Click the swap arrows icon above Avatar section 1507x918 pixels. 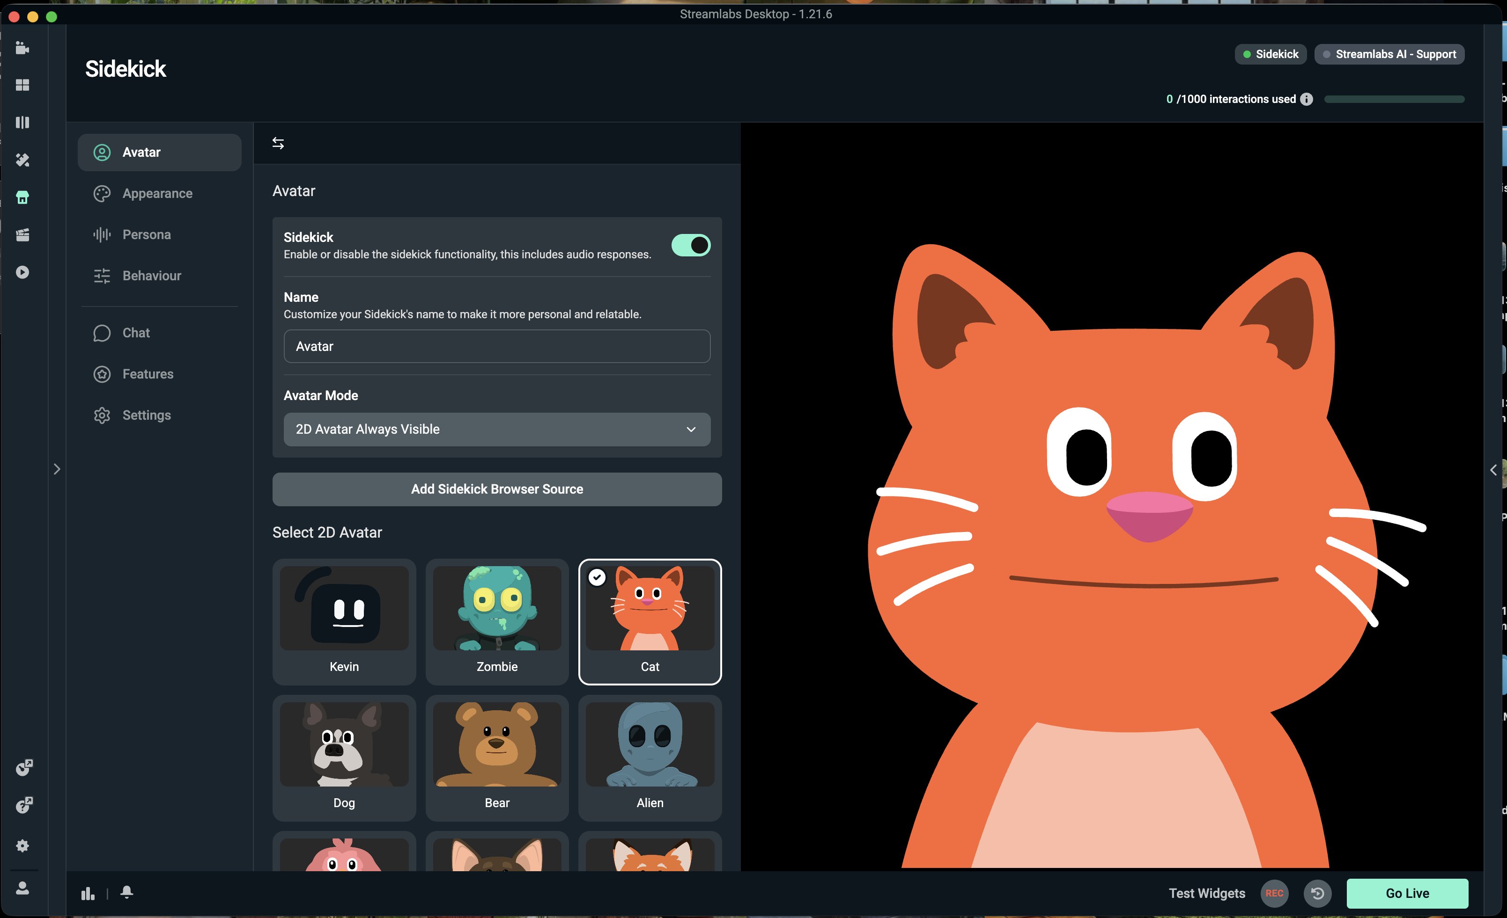tap(278, 143)
